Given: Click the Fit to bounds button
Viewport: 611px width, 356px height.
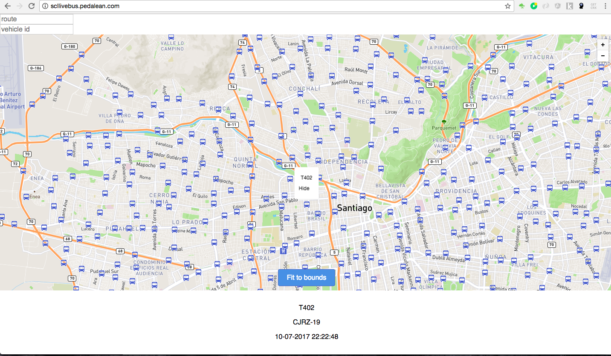Looking at the screenshot, I should pyautogui.click(x=306, y=278).
